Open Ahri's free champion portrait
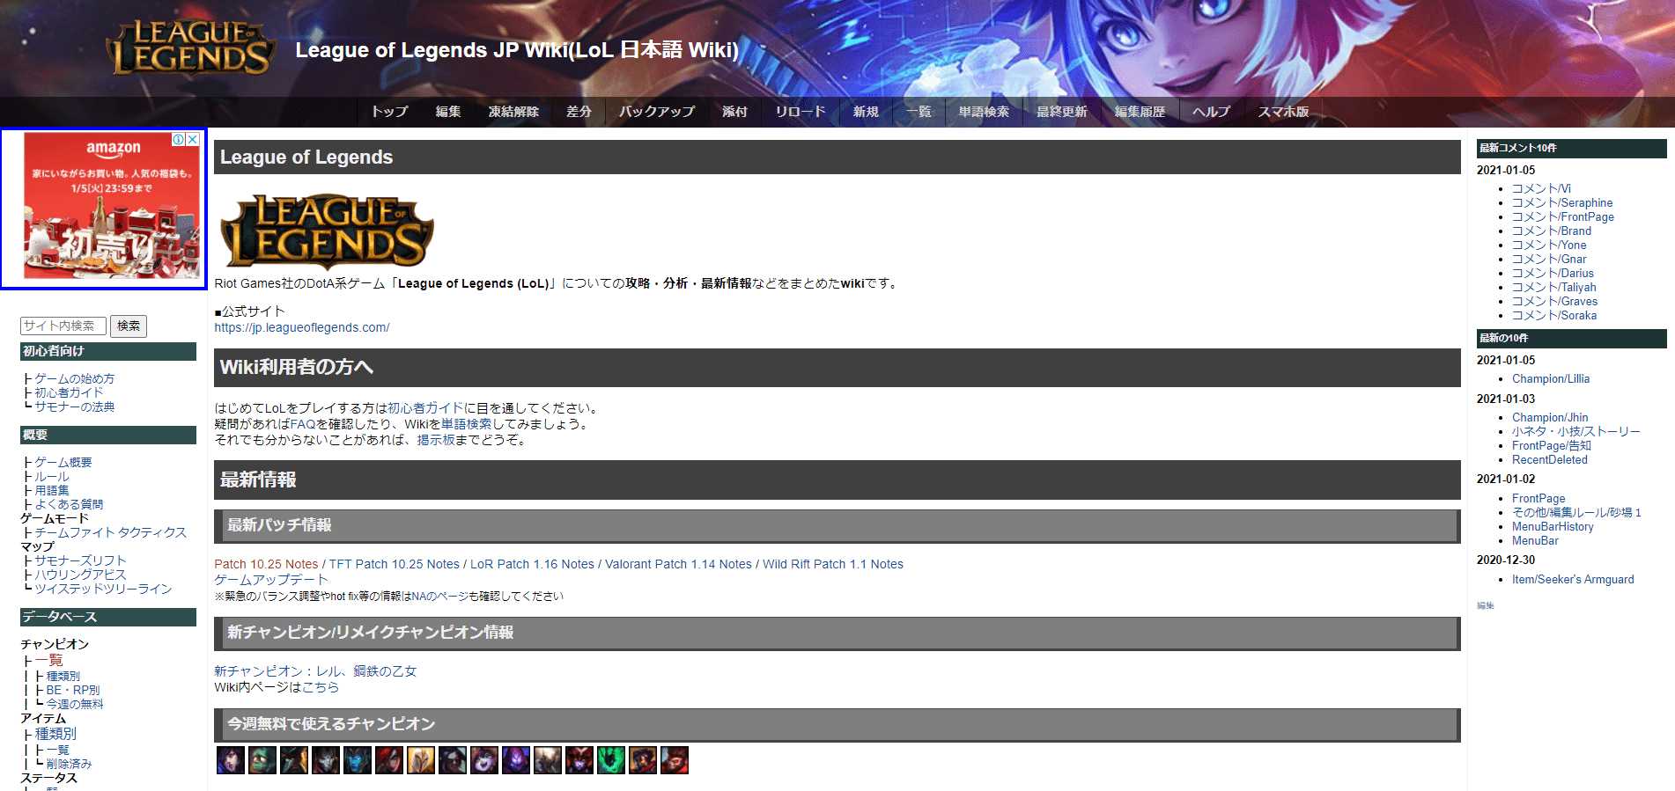Image resolution: width=1675 pixels, height=791 pixels. pyautogui.click(x=231, y=760)
